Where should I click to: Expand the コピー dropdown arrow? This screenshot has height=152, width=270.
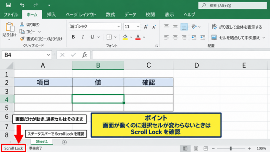[39, 32]
